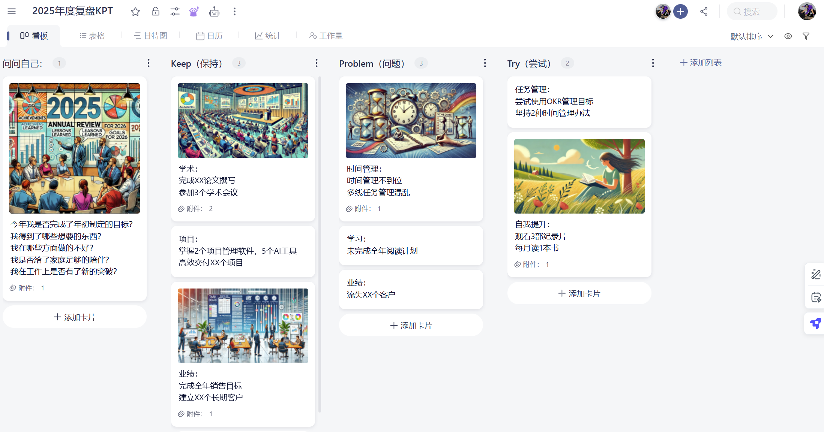This screenshot has width=824, height=432.
Task: Click 添加卡片 in the Try (尝试) column
Action: click(x=579, y=293)
